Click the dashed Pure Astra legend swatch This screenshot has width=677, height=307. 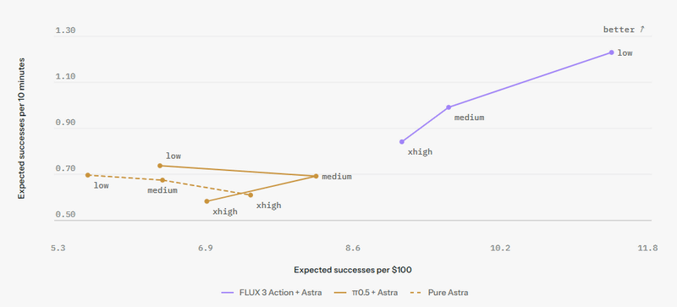point(416,293)
